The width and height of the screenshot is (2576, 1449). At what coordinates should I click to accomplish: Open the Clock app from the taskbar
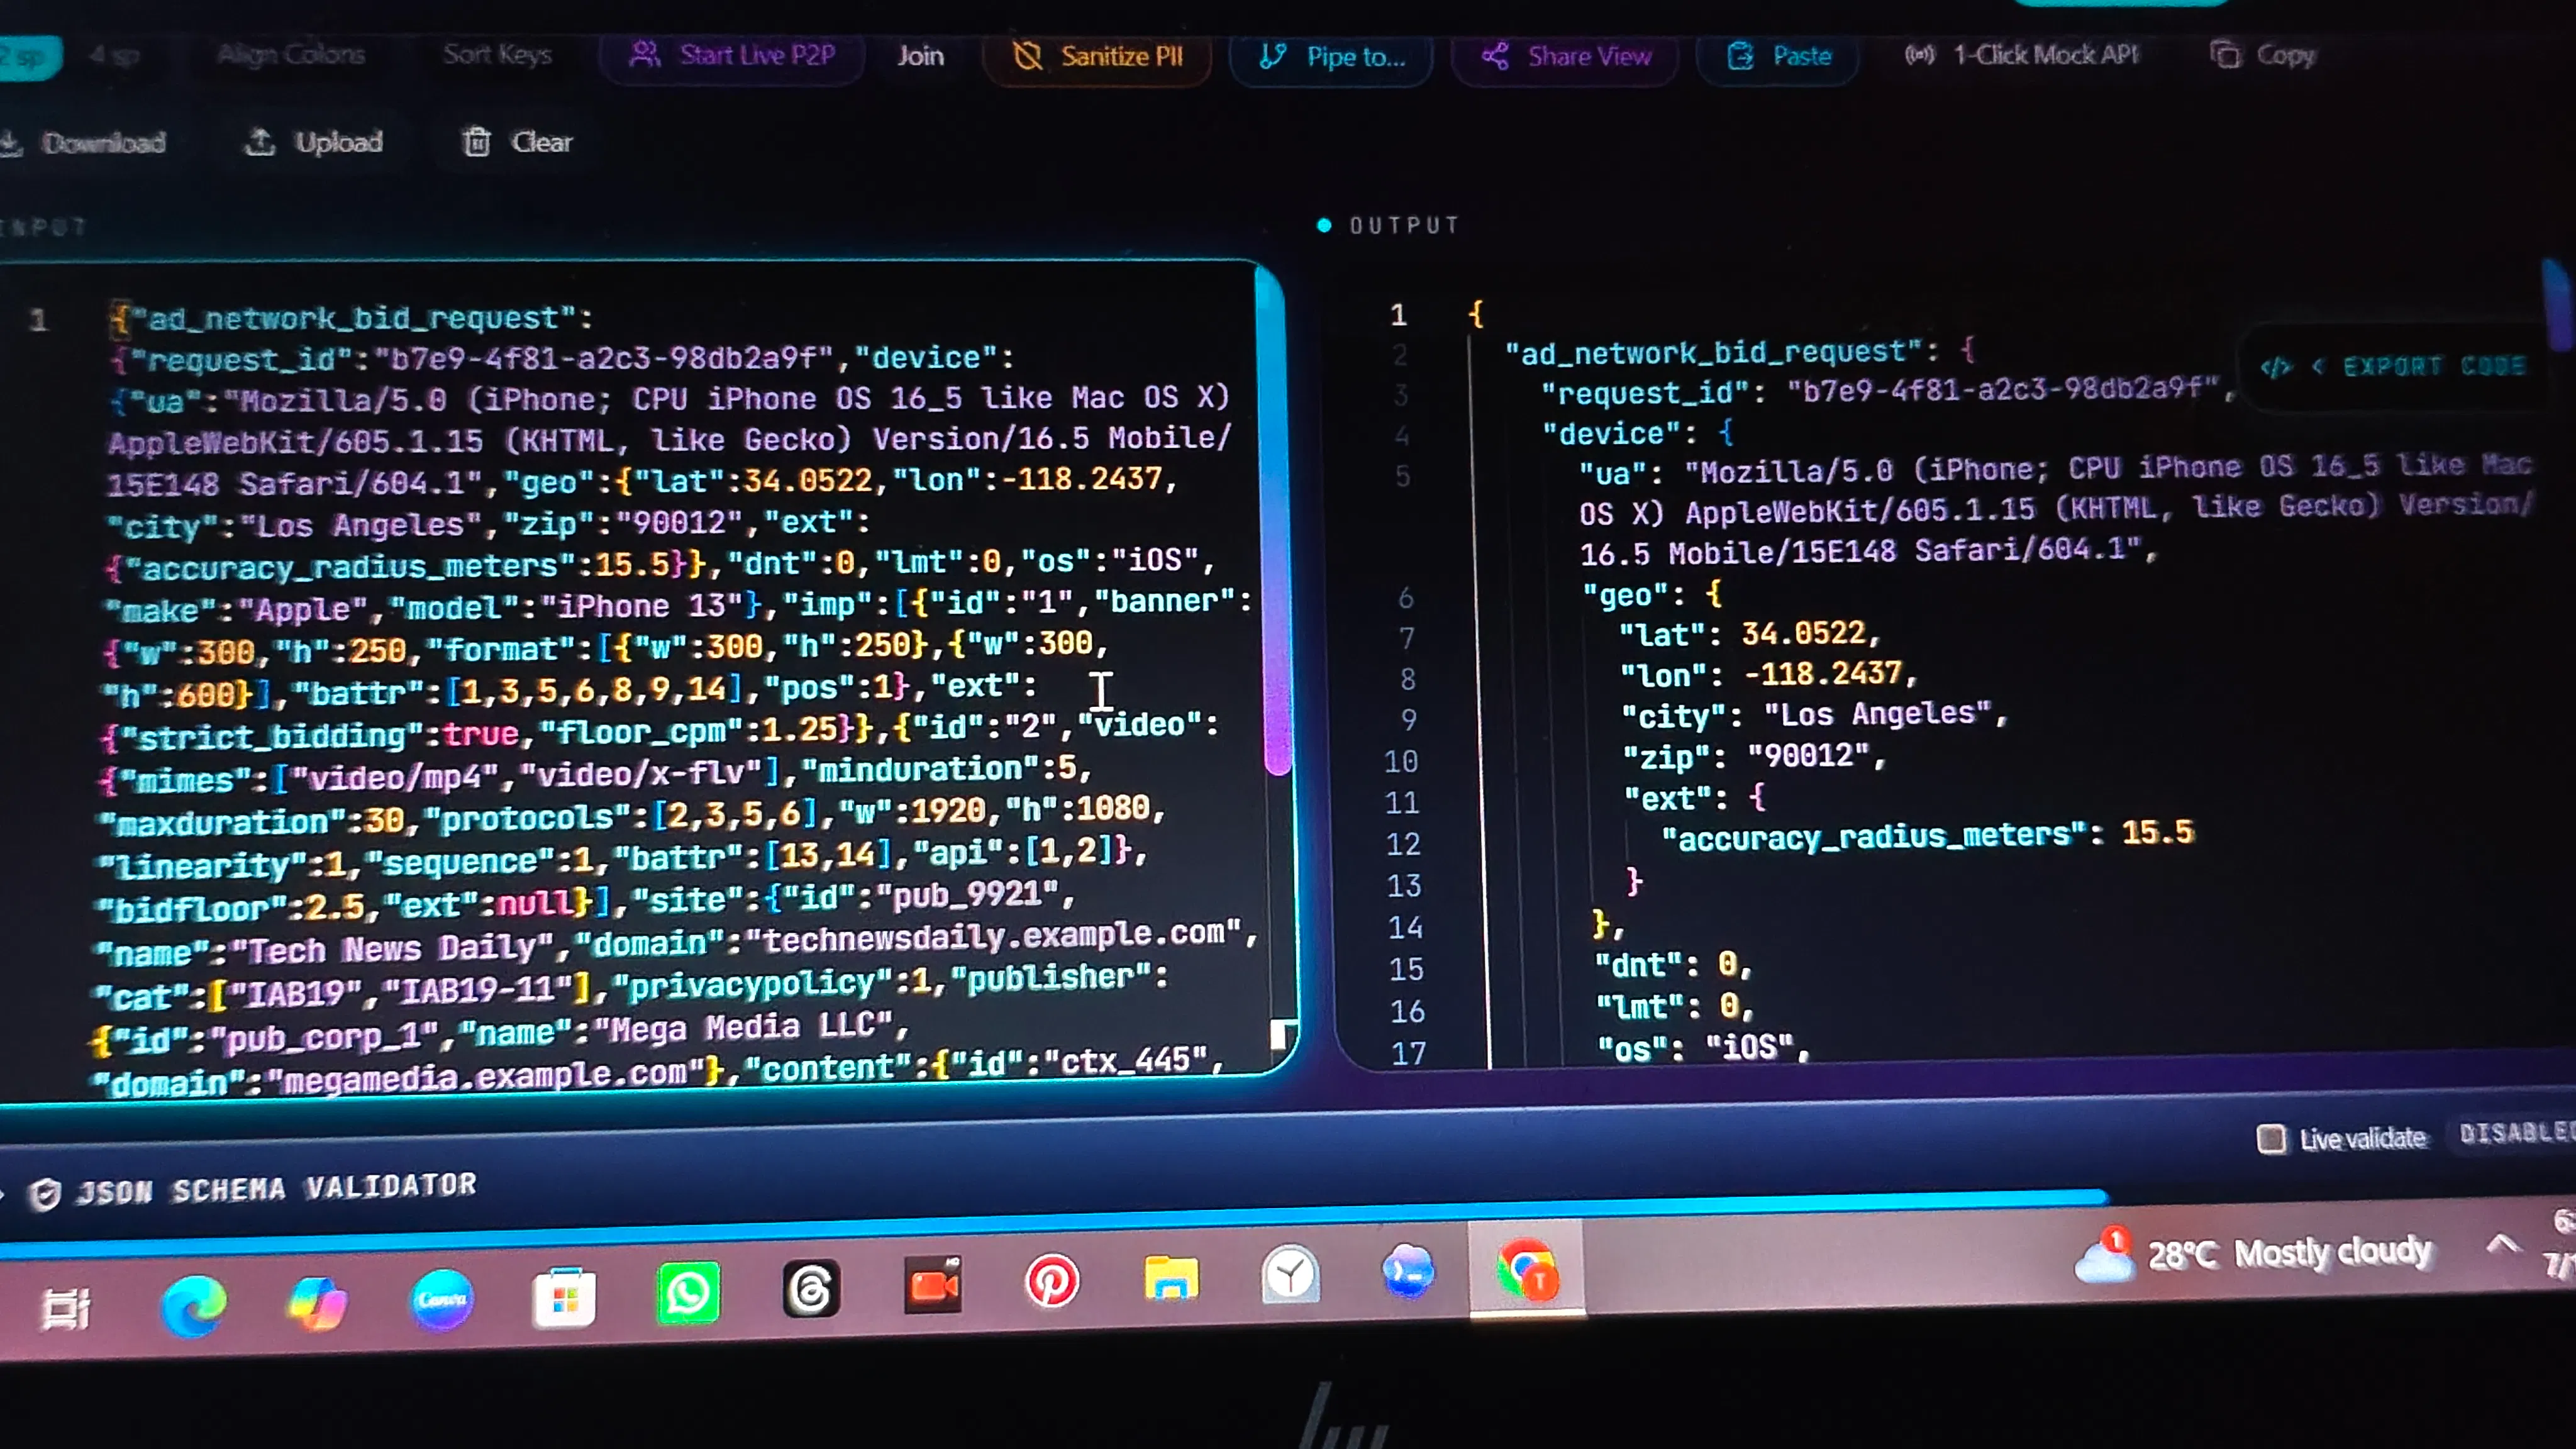1290,1274
